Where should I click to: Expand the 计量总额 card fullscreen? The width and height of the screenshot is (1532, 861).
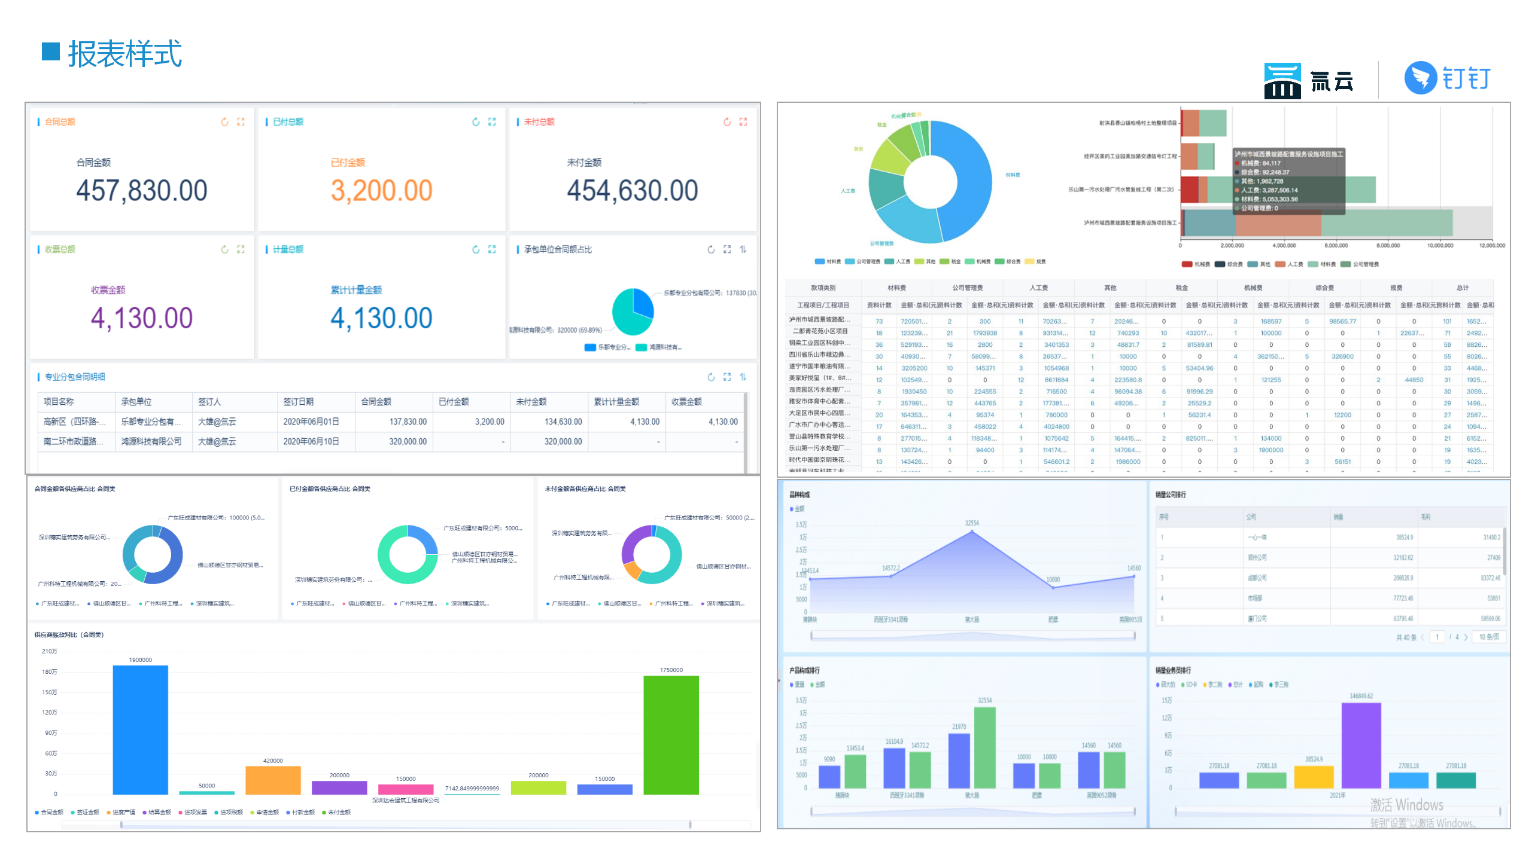pyautogui.click(x=492, y=249)
